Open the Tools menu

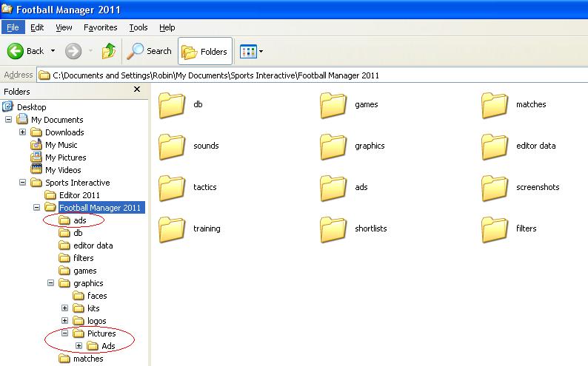click(x=138, y=27)
